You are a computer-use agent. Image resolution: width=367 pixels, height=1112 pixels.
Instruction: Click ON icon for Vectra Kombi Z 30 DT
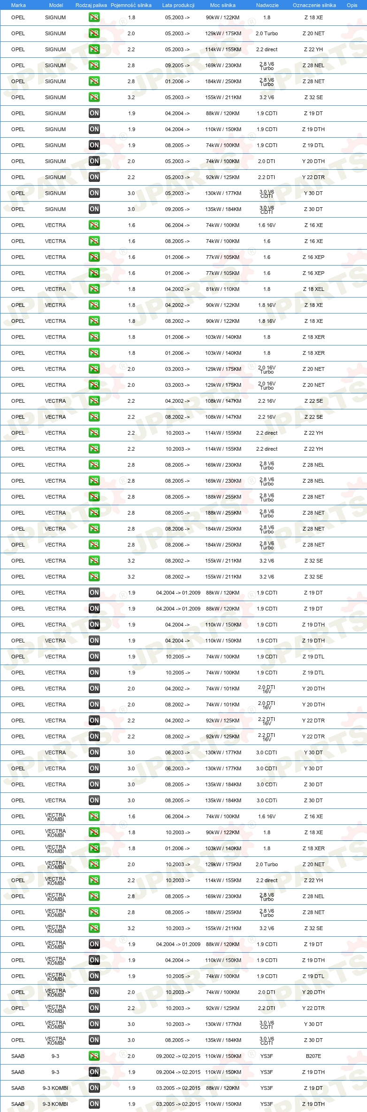click(x=94, y=1040)
